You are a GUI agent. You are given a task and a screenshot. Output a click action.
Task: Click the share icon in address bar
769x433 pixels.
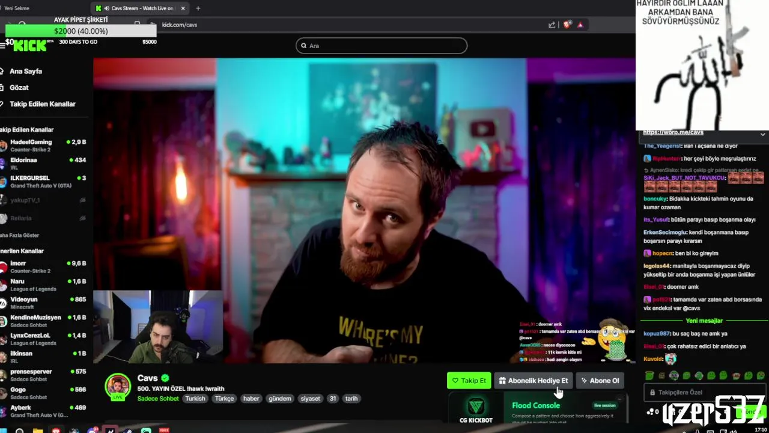click(x=552, y=25)
